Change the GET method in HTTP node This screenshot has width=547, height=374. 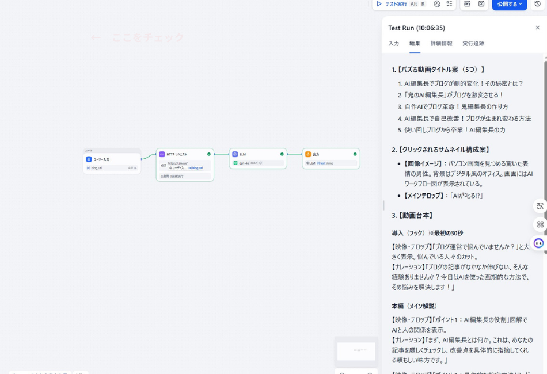point(164,165)
